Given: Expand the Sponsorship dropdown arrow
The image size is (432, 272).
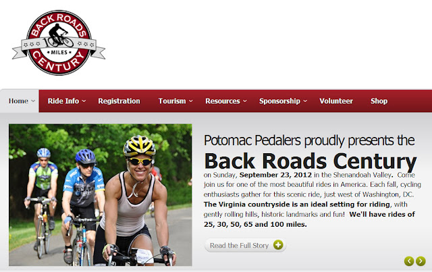Looking at the screenshot, I should click(x=305, y=101).
